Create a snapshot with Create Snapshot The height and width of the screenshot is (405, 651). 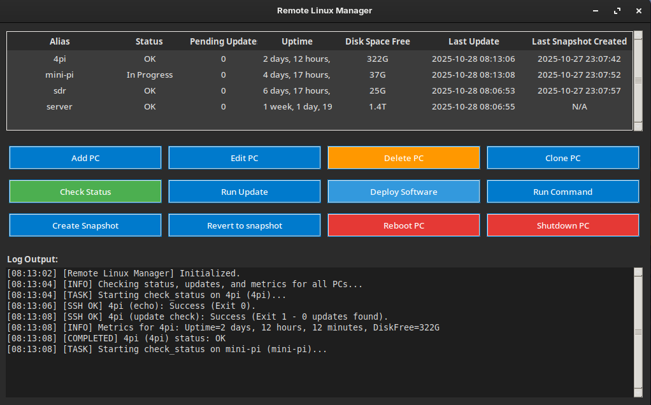pos(85,225)
